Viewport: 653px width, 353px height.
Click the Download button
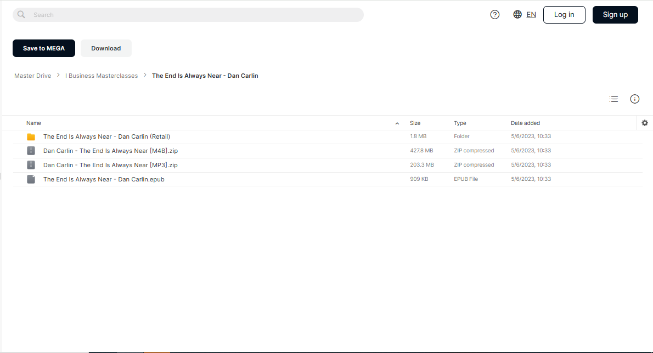pyautogui.click(x=106, y=48)
